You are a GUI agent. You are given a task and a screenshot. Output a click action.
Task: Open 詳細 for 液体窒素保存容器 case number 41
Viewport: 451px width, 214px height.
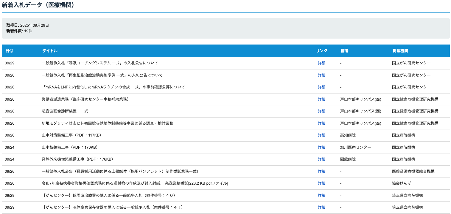point(322,207)
